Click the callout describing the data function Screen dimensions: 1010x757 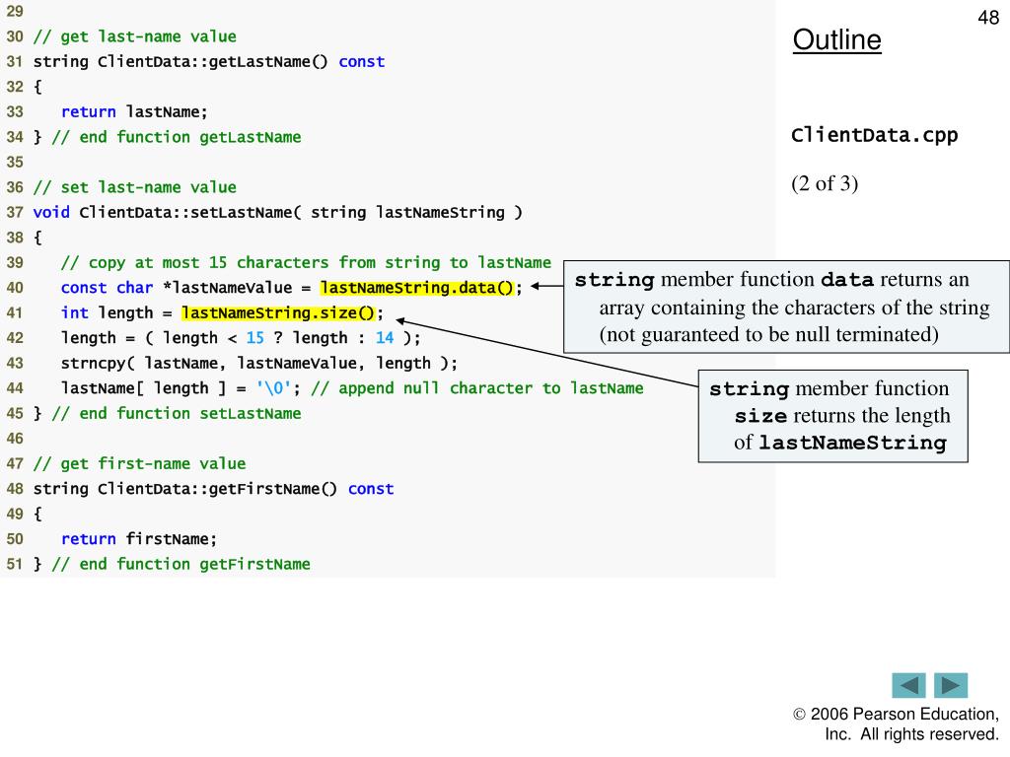[x=786, y=307]
